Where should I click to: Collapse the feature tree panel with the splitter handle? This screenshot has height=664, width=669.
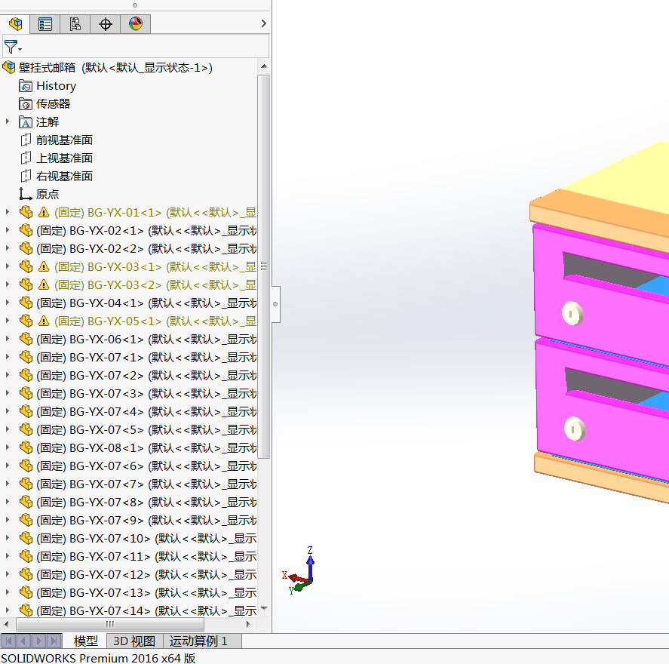tap(275, 304)
